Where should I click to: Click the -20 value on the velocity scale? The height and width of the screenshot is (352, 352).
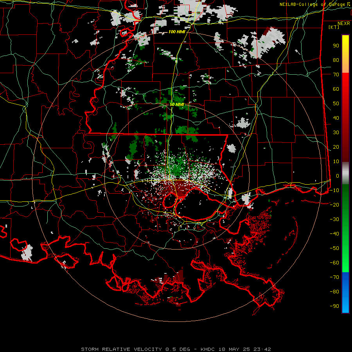tap(334, 205)
